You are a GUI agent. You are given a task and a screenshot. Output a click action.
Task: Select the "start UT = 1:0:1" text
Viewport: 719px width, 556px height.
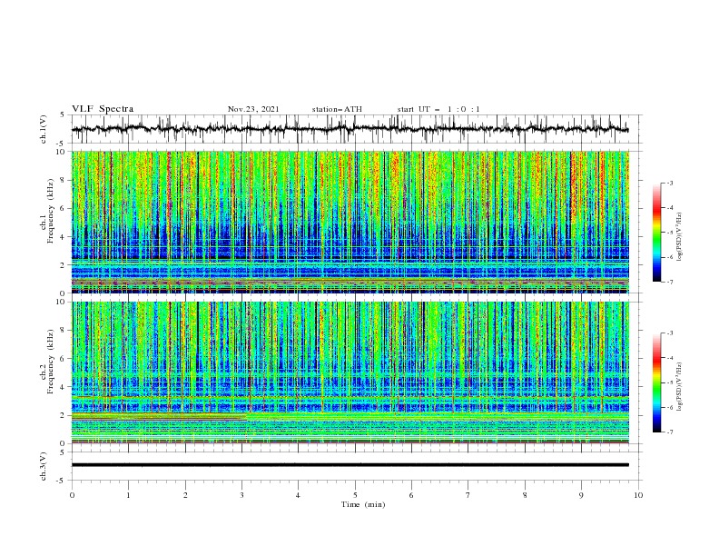coord(438,109)
